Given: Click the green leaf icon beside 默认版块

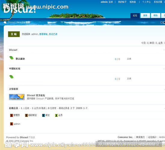Looking at the screenshot, I should pyautogui.click(x=11, y=58).
